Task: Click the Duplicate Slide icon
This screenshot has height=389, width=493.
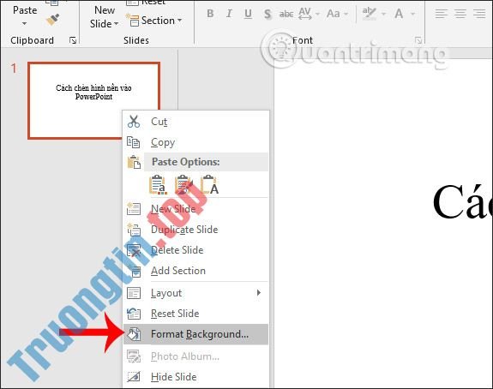Action: pyautogui.click(x=134, y=230)
